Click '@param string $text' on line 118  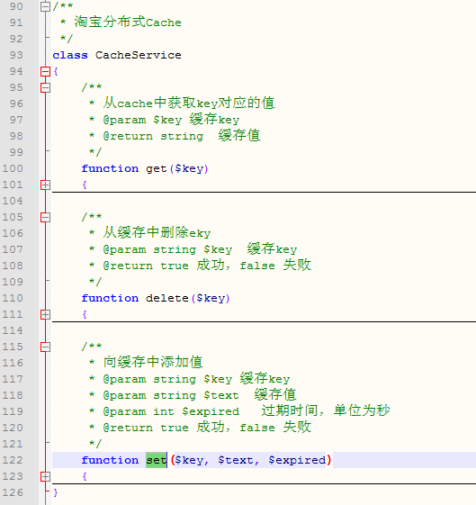click(171, 395)
